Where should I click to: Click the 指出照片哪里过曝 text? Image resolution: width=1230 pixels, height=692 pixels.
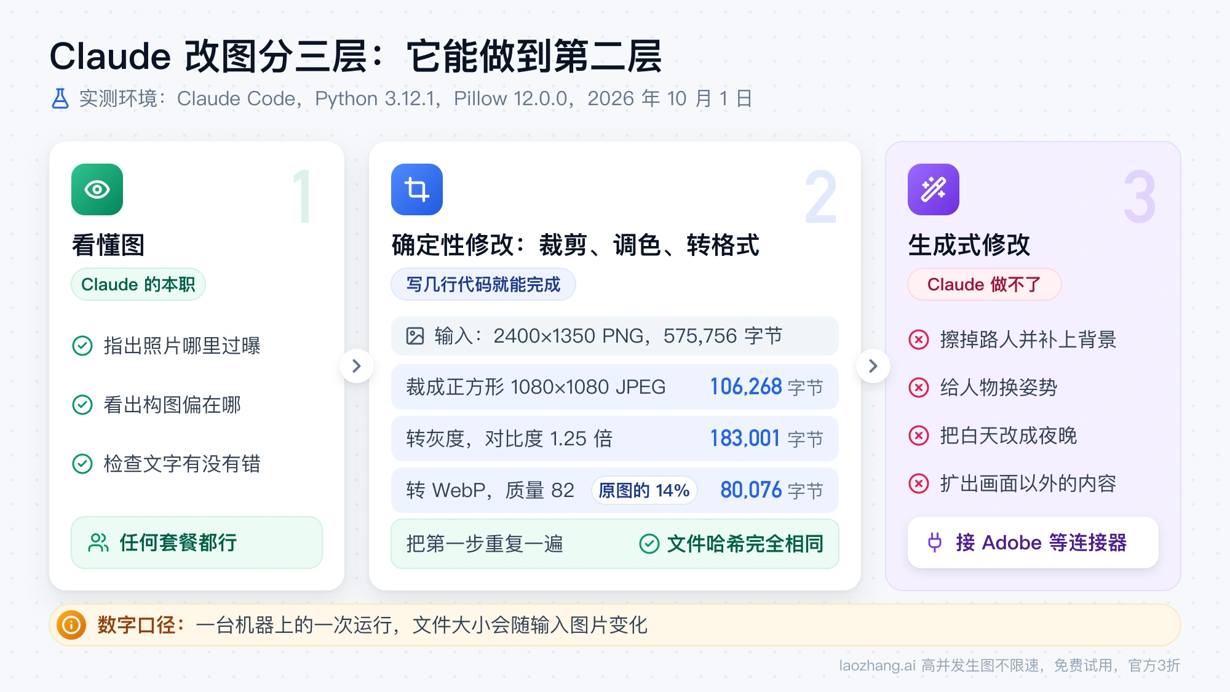(182, 346)
